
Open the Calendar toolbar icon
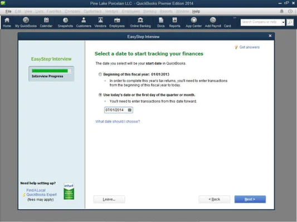(x=46, y=22)
